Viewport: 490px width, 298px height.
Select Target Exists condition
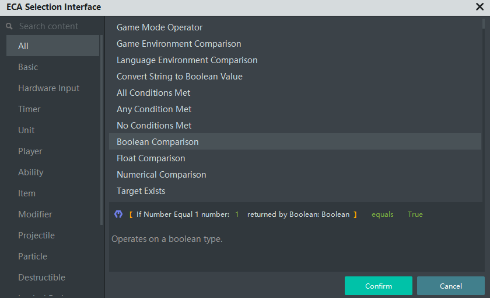141,191
